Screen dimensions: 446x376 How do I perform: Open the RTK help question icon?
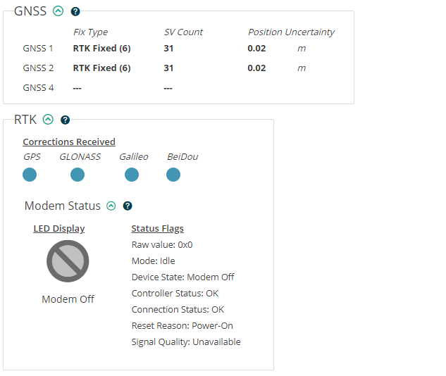(x=65, y=120)
